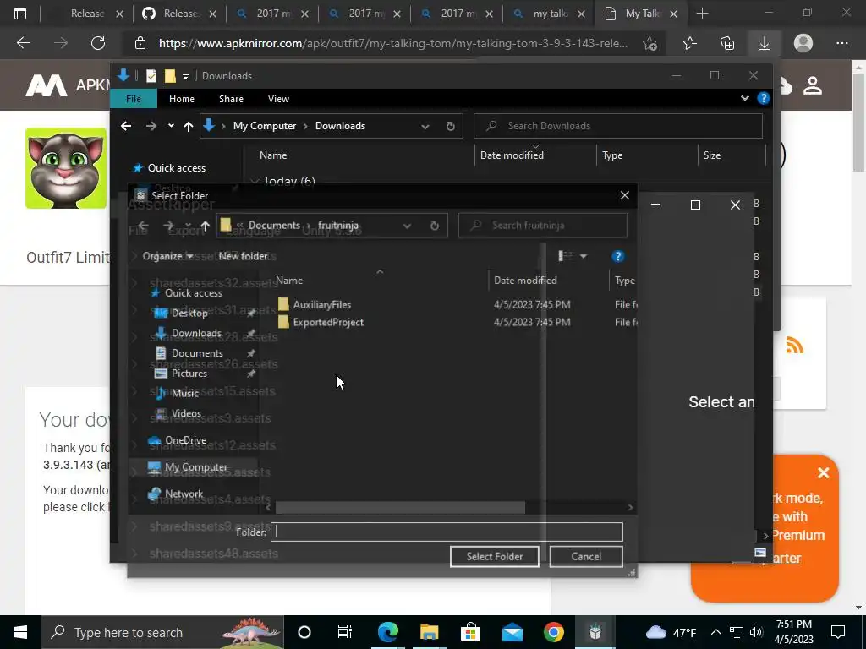This screenshot has width=866, height=649.
Task: Click the Windows Start button
Action: (x=20, y=632)
